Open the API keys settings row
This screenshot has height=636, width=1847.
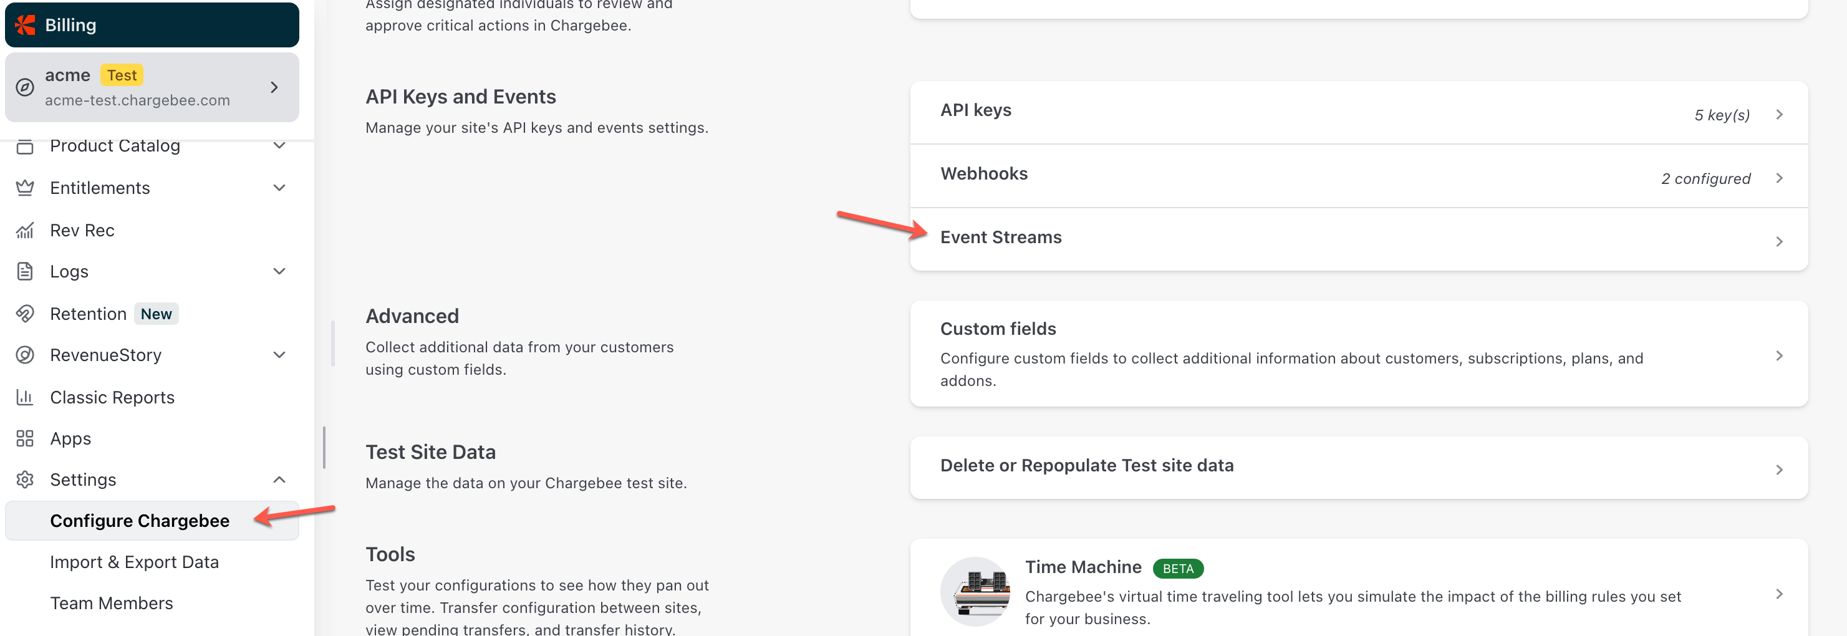click(1358, 113)
